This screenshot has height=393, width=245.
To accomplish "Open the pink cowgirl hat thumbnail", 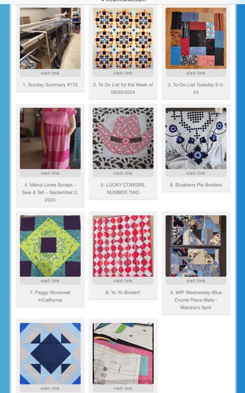I will 123,138.
